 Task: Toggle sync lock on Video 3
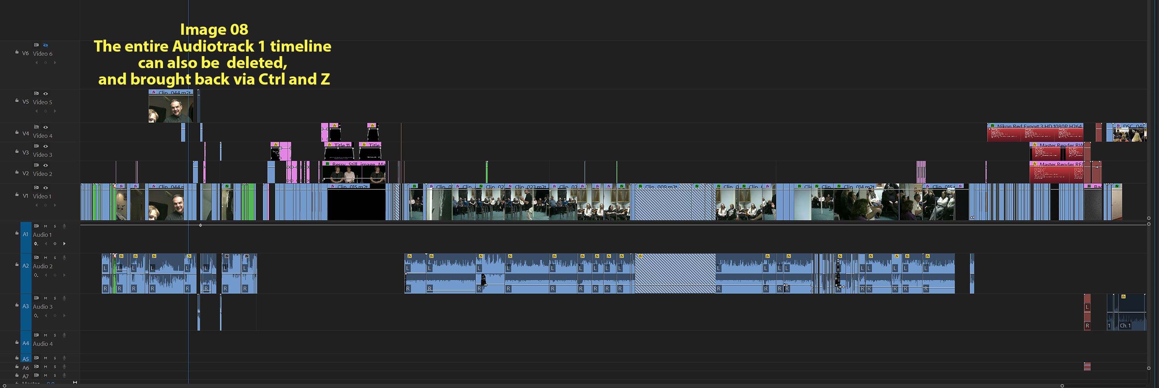tap(37, 146)
